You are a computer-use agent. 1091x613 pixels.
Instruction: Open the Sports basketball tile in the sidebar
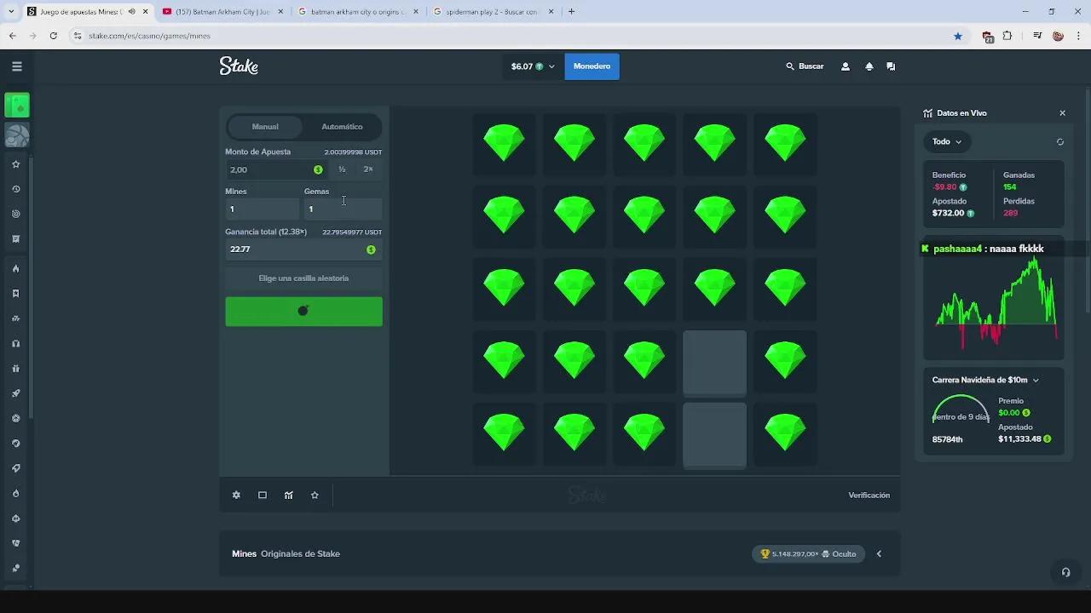[17, 135]
